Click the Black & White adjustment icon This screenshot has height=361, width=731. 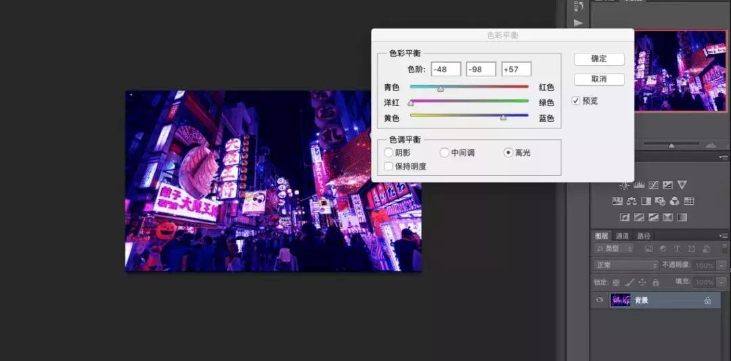(646, 201)
